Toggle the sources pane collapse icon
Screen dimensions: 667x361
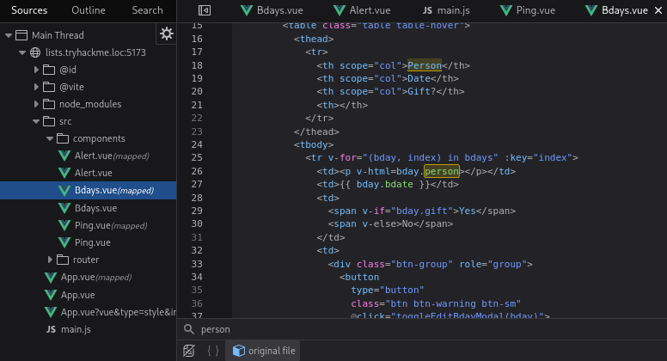point(205,10)
